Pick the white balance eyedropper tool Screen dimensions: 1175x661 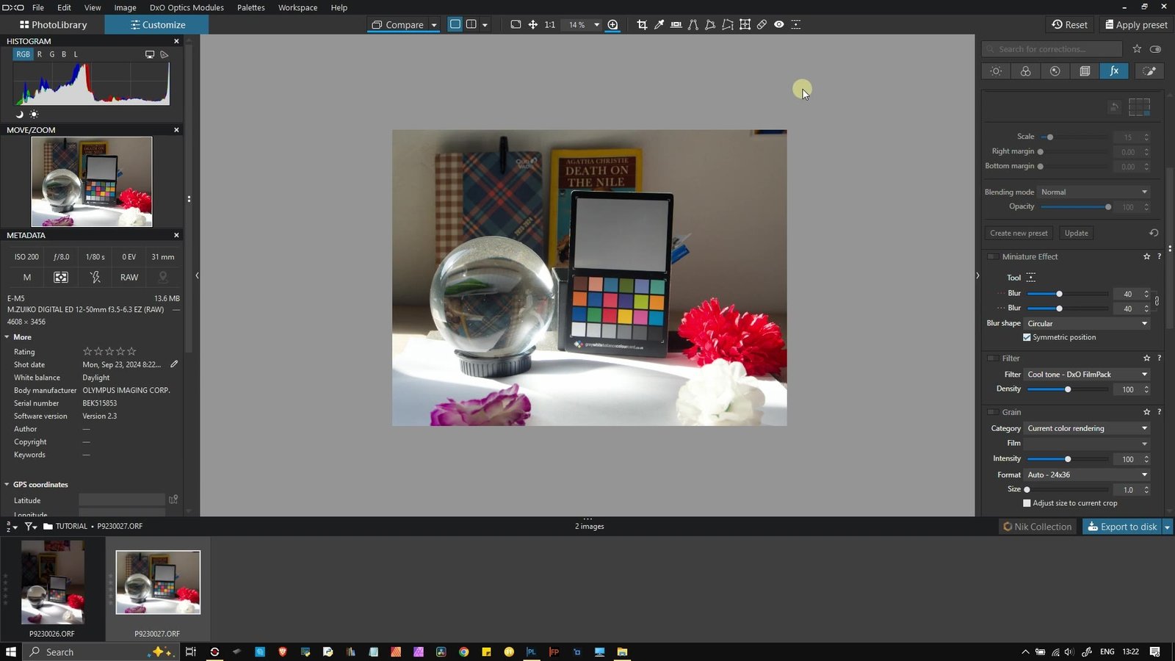pos(659,24)
